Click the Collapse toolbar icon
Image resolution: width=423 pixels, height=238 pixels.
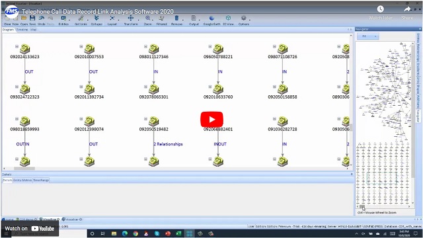pos(96,18)
